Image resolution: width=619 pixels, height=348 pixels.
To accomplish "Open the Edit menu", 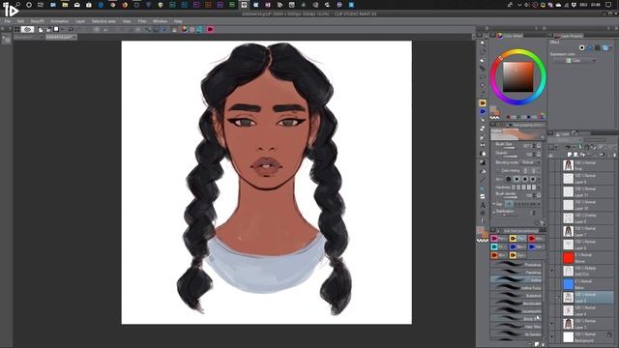I will pyautogui.click(x=20, y=21).
